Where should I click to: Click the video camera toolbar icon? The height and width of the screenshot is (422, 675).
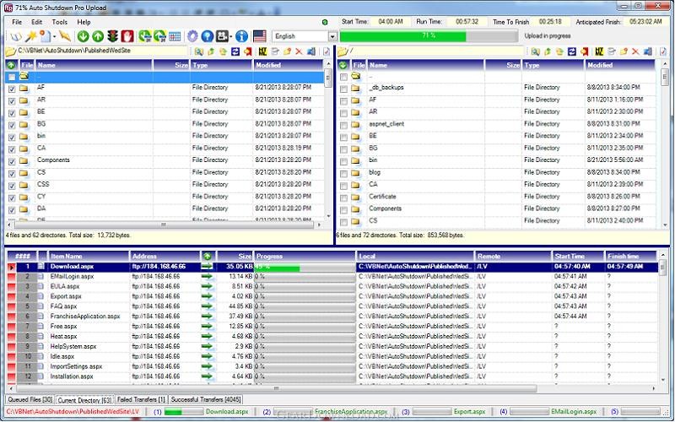coord(222,36)
